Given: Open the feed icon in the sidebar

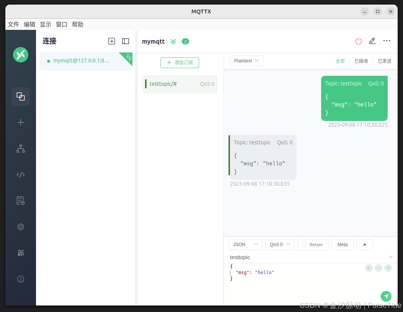Looking at the screenshot, I should [21, 253].
